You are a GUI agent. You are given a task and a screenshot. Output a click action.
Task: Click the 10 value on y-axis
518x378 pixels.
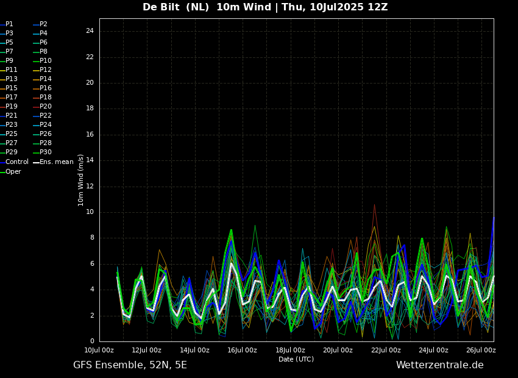tap(90, 212)
